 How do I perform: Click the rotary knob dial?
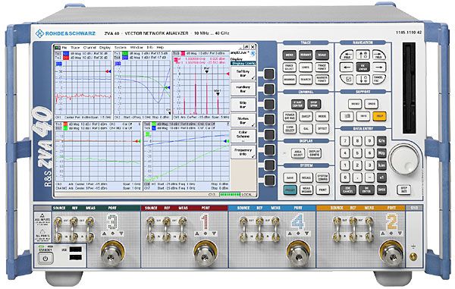coord(404,159)
